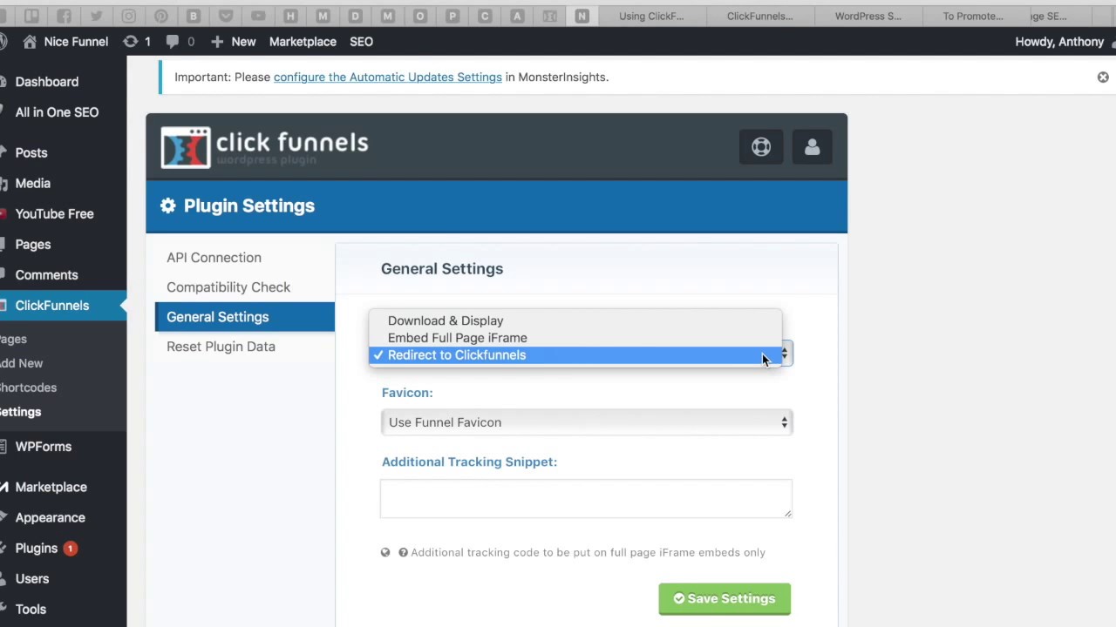Switch to the H favicon browser tab
Viewport: 1116px width, 627px height.
290,16
